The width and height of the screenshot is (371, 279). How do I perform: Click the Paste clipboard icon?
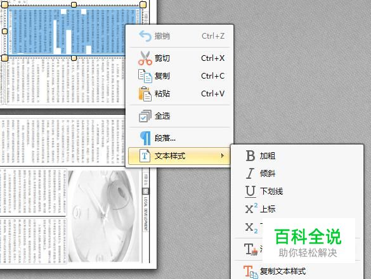coord(145,94)
